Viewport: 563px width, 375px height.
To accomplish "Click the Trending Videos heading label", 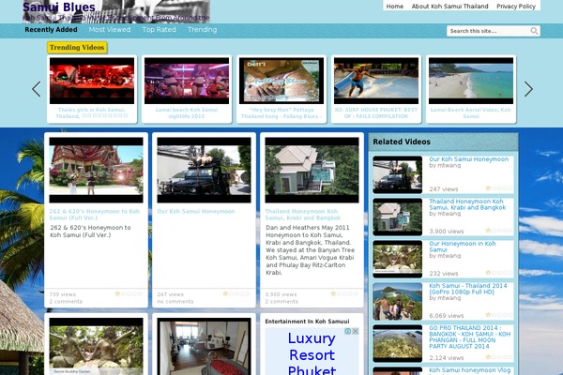I will tap(77, 48).
